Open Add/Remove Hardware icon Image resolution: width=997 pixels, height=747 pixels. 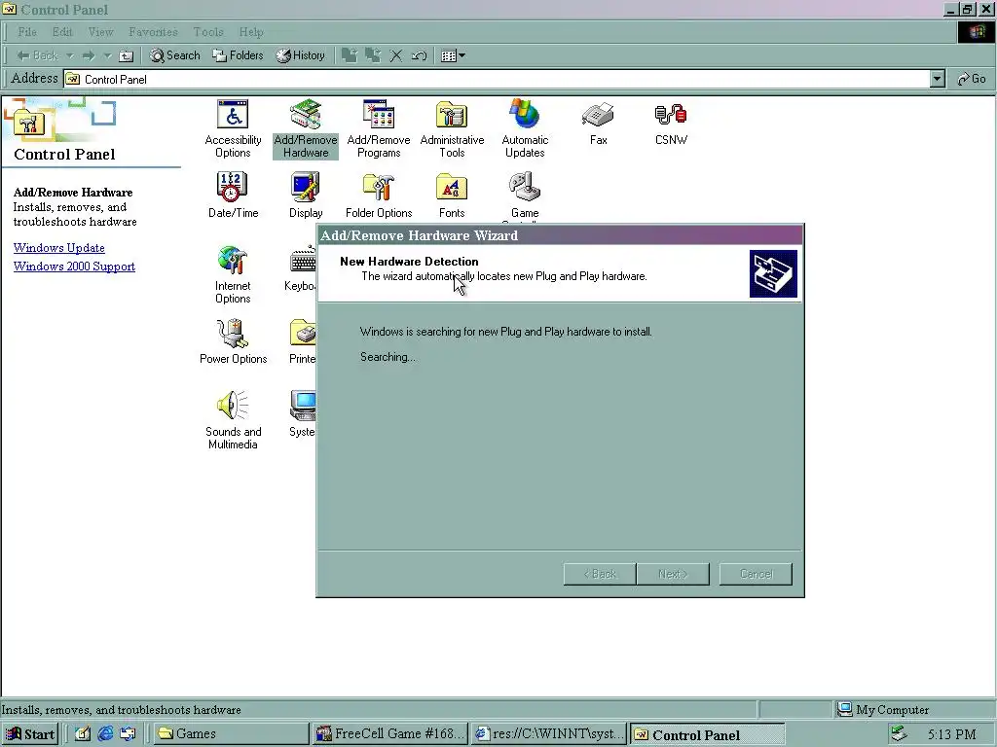[x=305, y=129]
